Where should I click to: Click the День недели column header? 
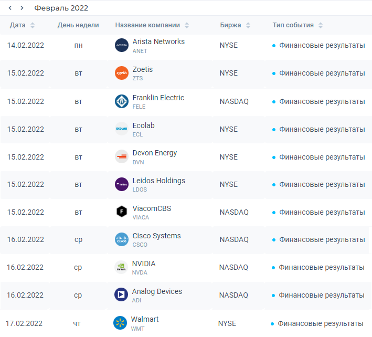(x=78, y=25)
